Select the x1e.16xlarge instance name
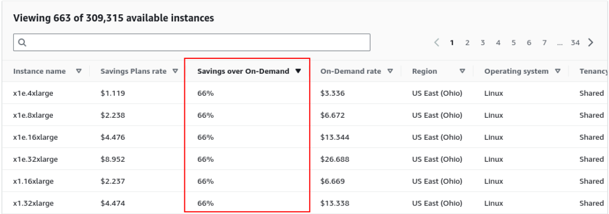609x214 pixels. pyautogui.click(x=35, y=137)
